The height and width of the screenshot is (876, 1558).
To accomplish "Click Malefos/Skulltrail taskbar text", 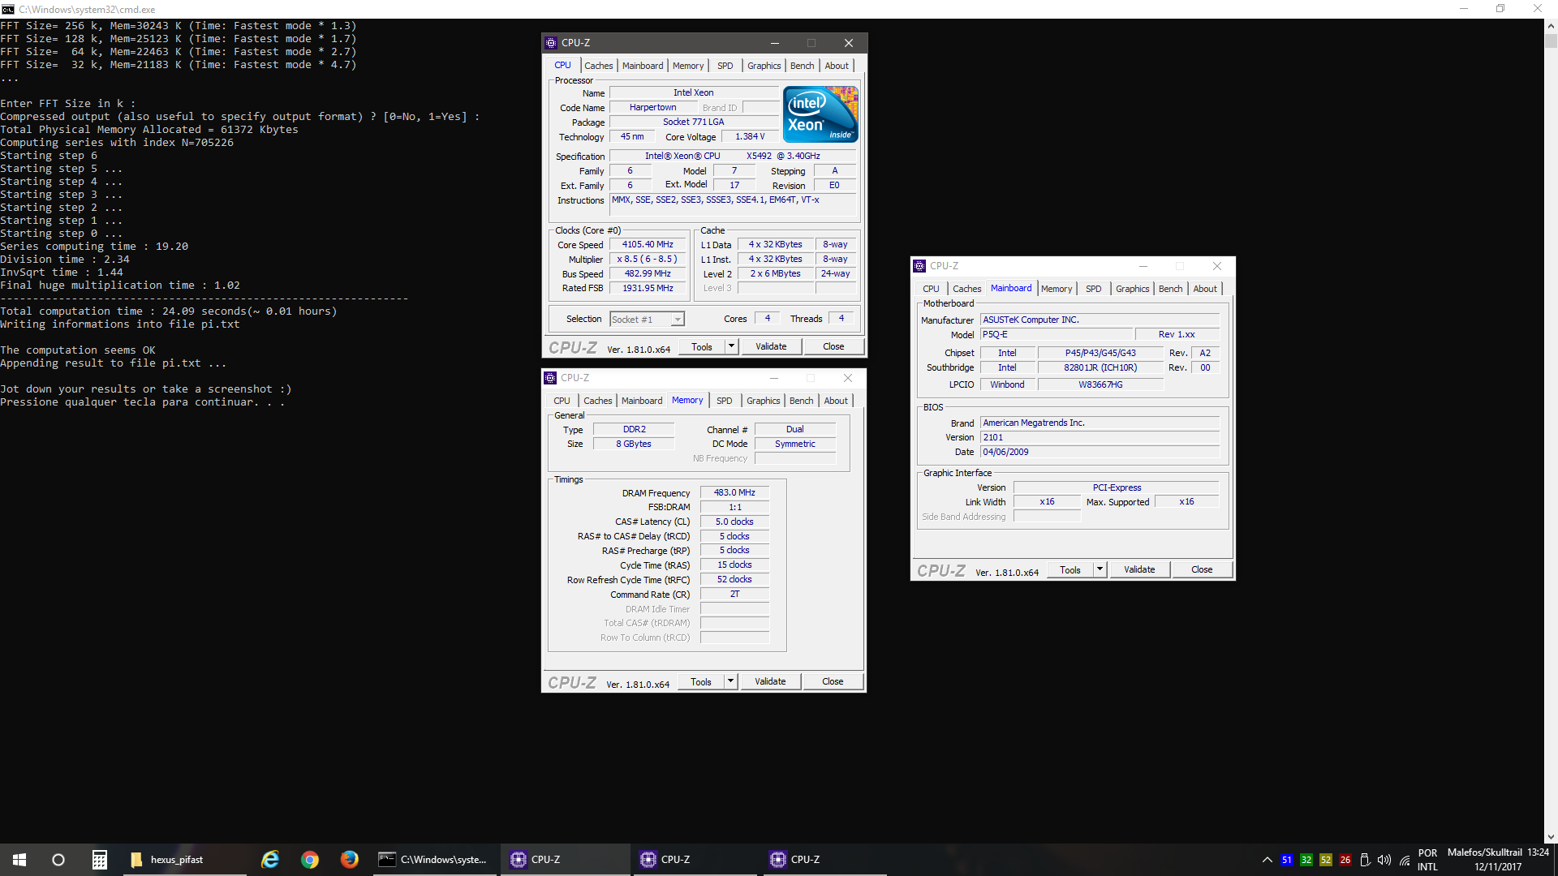I will [1485, 852].
